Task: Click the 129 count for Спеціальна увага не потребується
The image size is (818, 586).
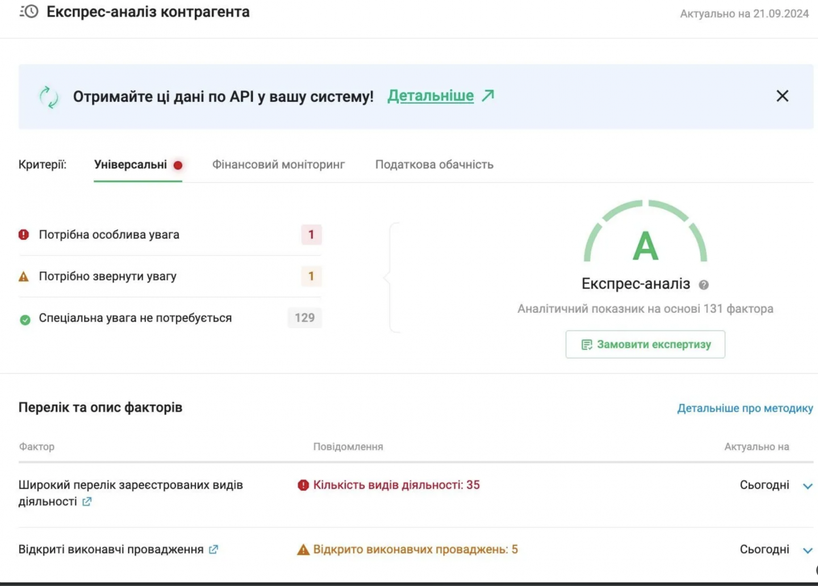Action: coord(304,318)
